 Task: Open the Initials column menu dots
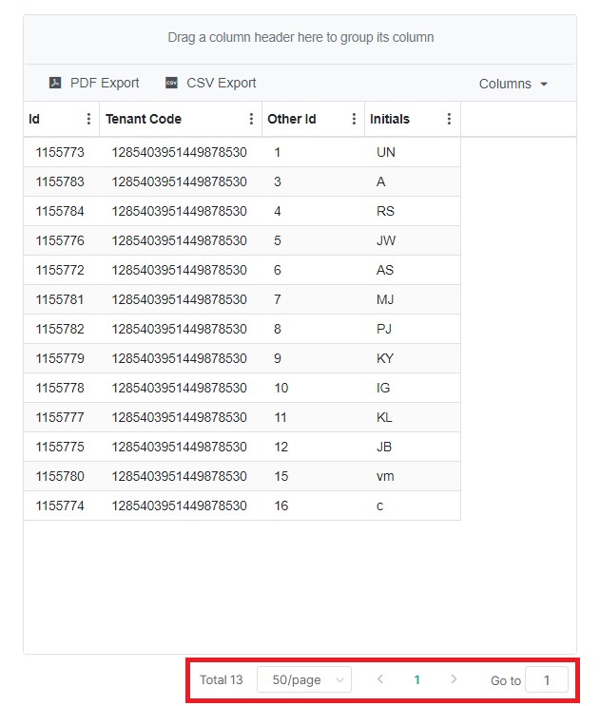[449, 119]
